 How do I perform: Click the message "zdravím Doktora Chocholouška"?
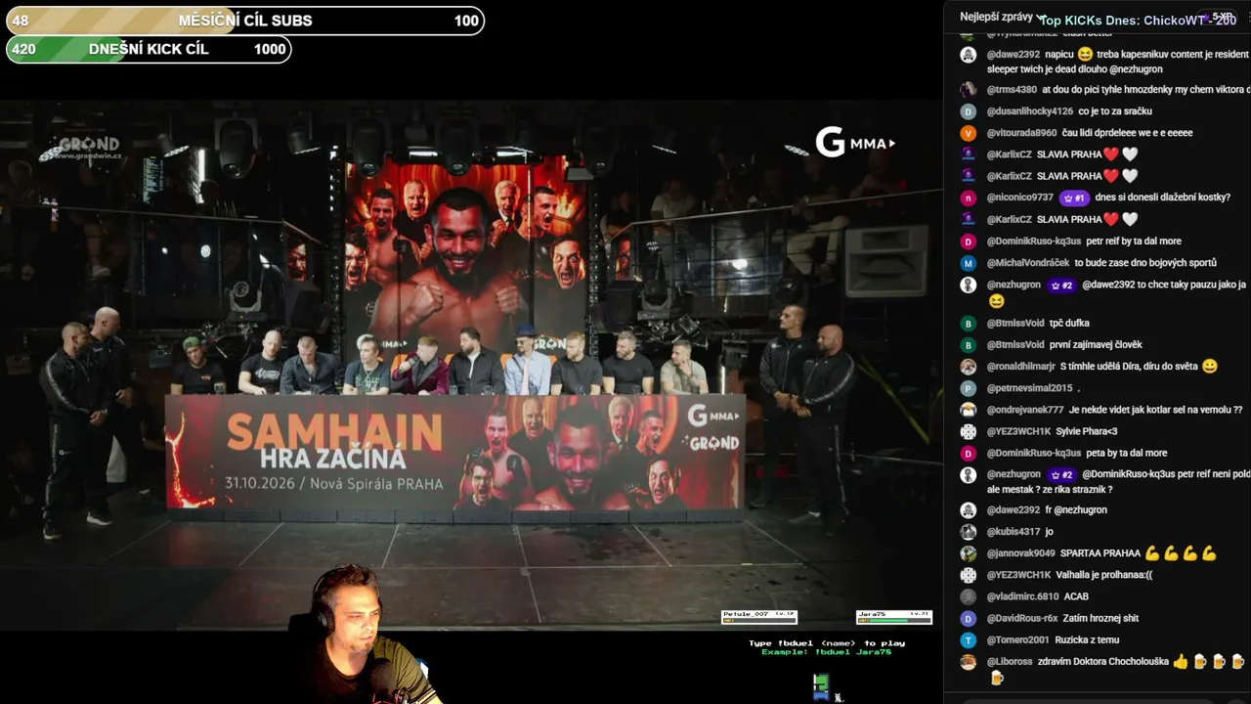1103,662
